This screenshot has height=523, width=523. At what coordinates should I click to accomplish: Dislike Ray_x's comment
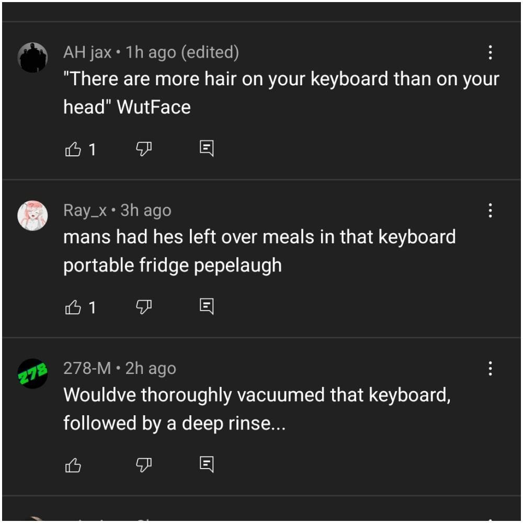143,306
